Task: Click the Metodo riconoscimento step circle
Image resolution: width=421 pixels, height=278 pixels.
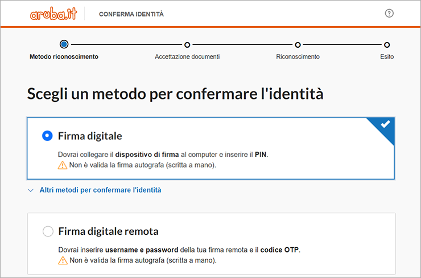Action: [x=64, y=44]
